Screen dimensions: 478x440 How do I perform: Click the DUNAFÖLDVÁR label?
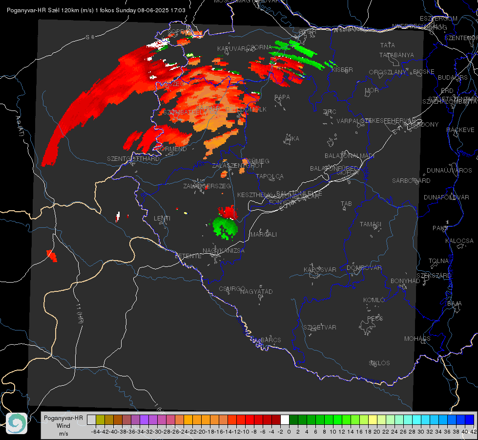coord(446,197)
